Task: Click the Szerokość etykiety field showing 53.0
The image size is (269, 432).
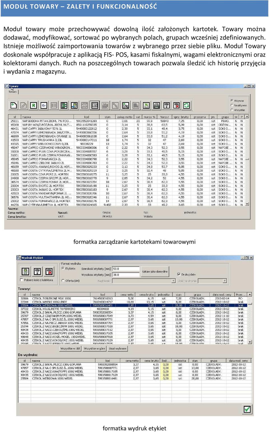Action: click(x=126, y=269)
